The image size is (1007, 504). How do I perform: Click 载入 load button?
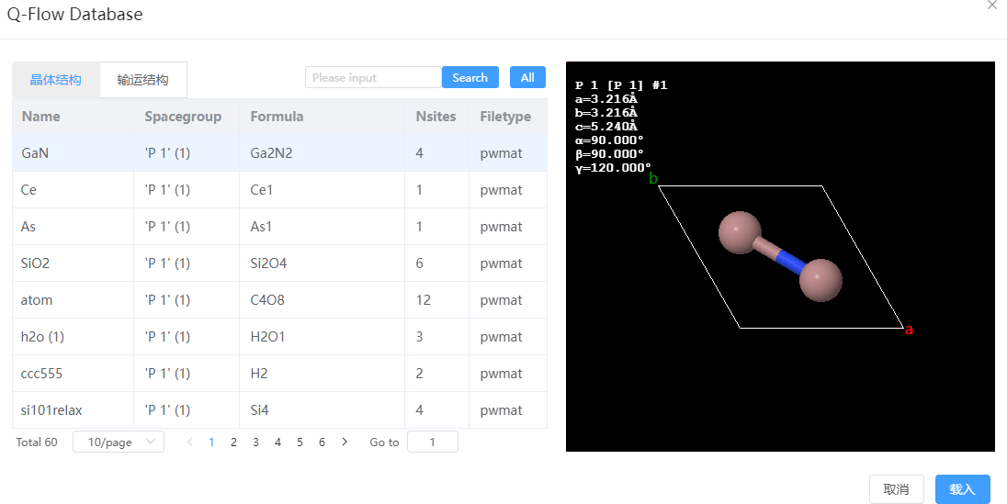pos(962,489)
